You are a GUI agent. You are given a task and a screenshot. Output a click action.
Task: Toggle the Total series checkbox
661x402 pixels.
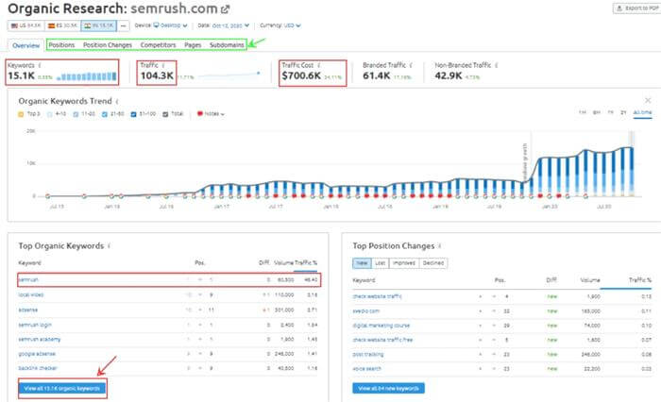tap(165, 114)
